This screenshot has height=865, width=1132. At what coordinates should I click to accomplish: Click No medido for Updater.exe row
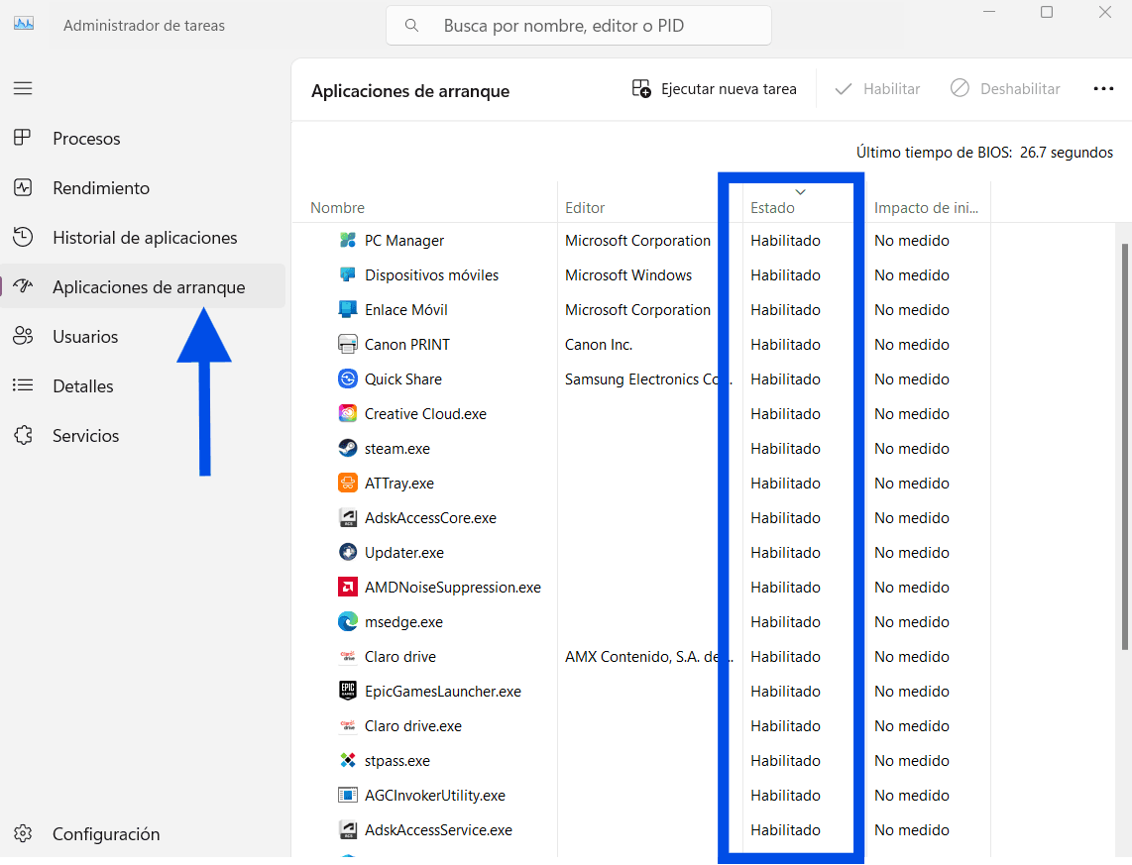pos(912,553)
